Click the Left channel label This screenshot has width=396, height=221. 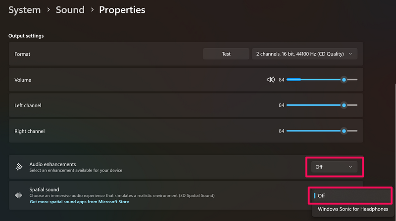[28, 105]
